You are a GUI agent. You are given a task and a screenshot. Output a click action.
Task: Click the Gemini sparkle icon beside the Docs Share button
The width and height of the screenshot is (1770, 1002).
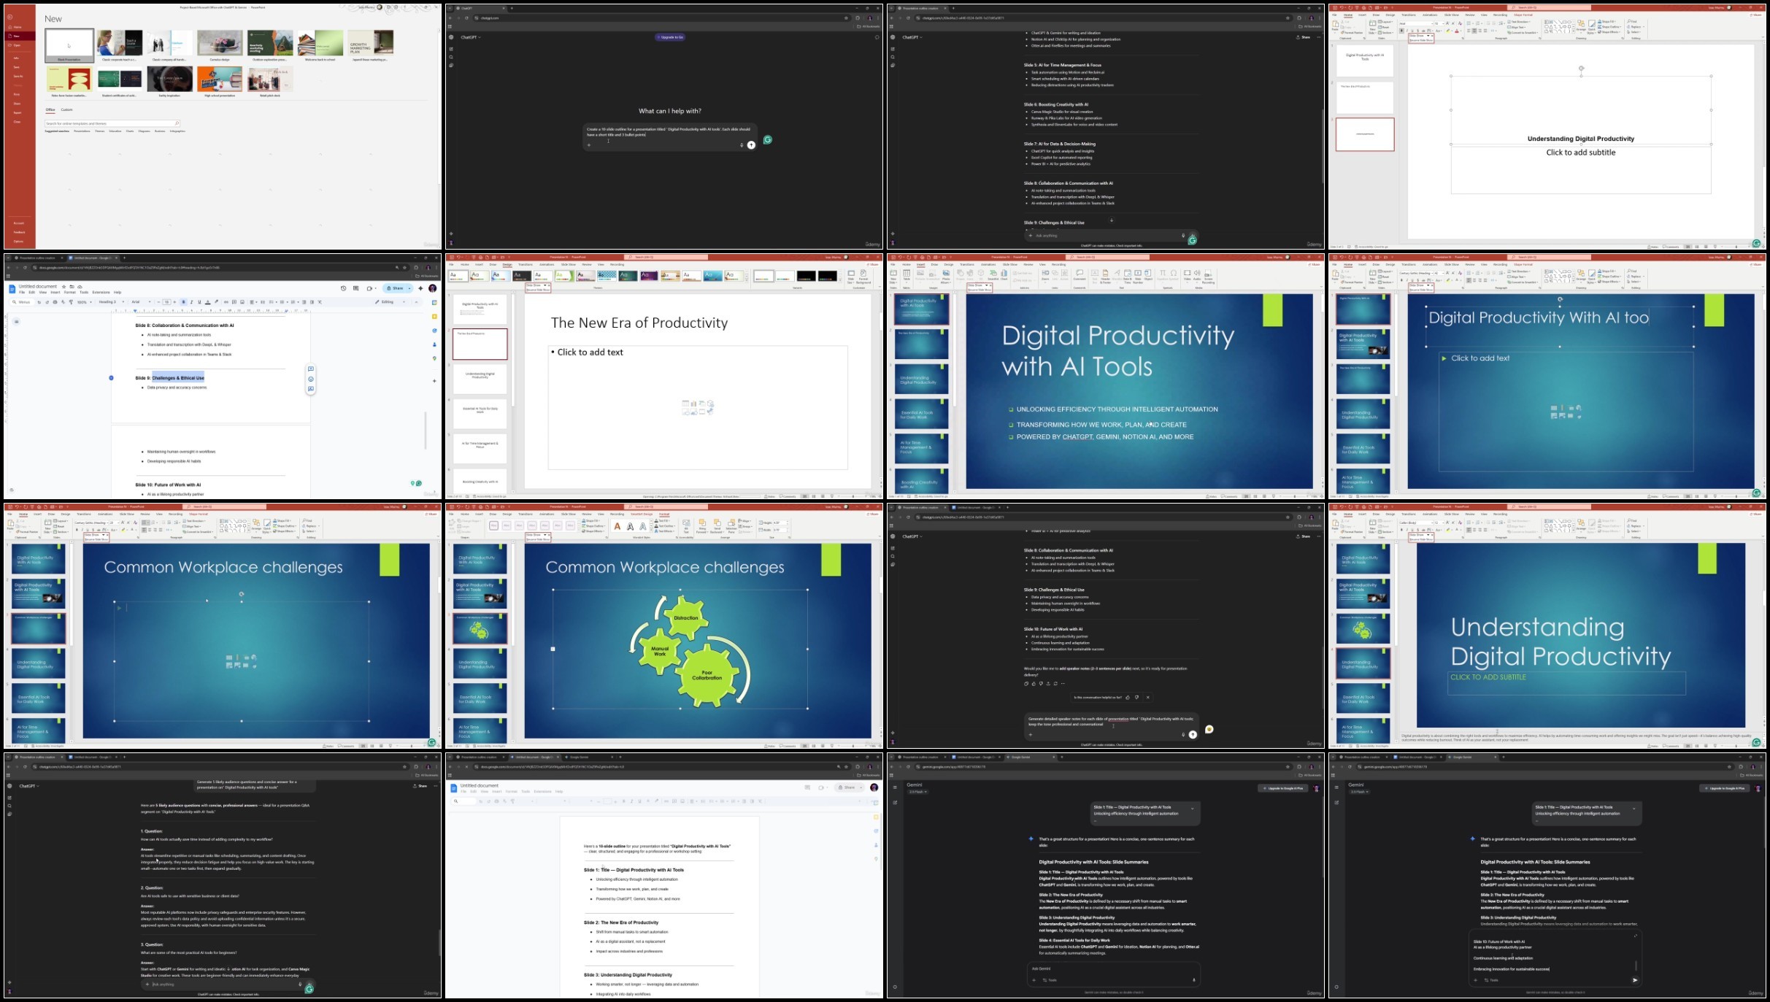[420, 288]
